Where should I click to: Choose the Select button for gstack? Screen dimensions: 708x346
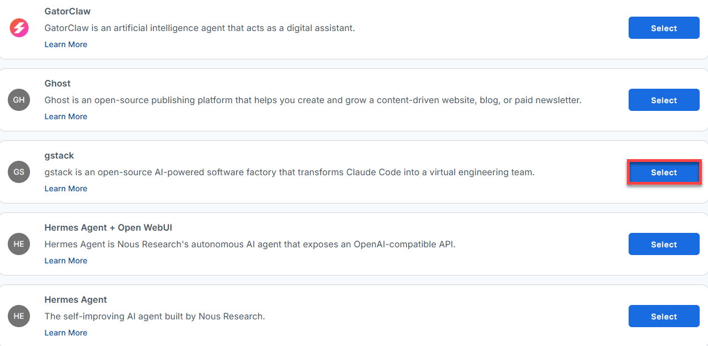point(664,172)
